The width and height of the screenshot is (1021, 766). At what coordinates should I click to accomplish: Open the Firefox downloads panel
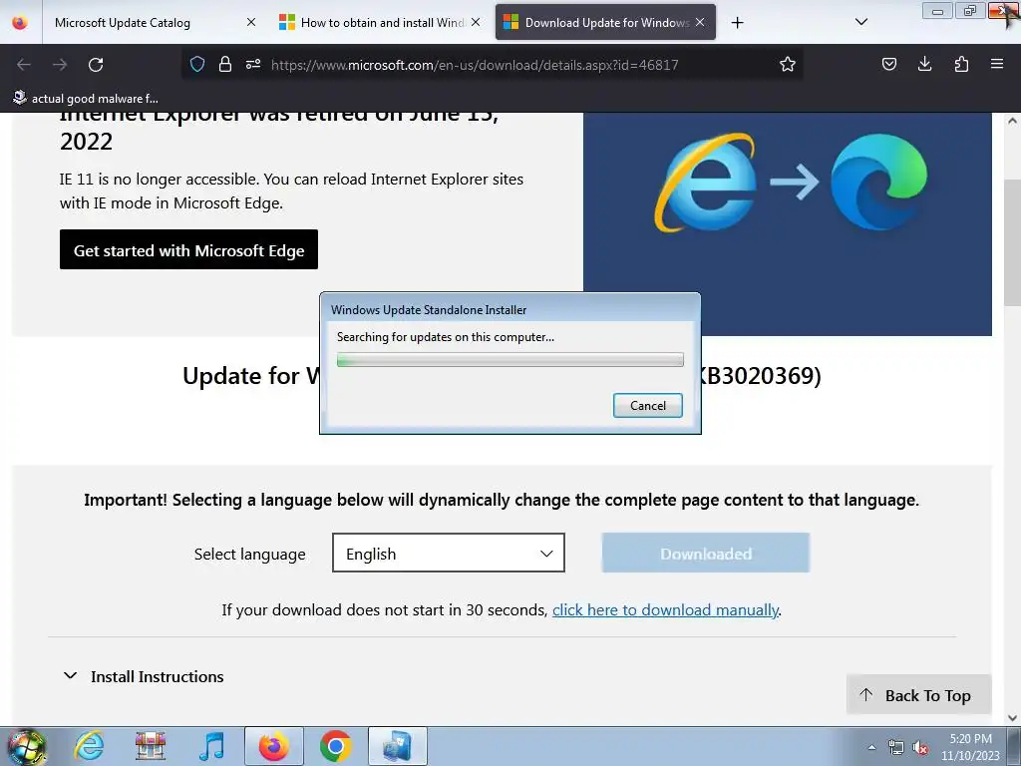pos(924,64)
